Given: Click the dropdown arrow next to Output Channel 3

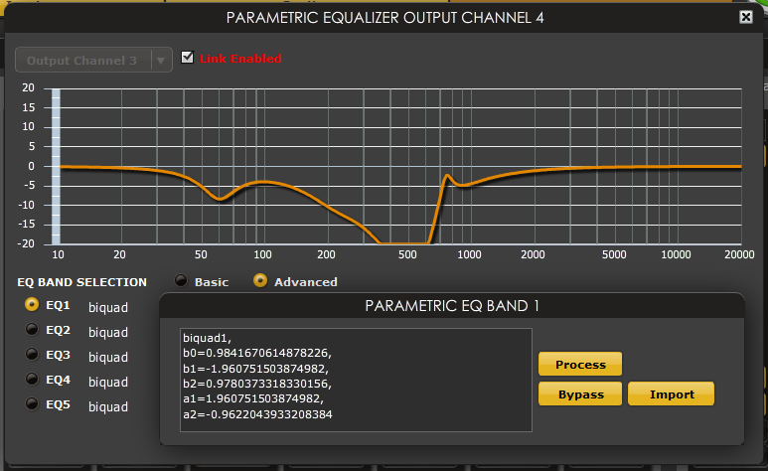Looking at the screenshot, I should (160, 61).
